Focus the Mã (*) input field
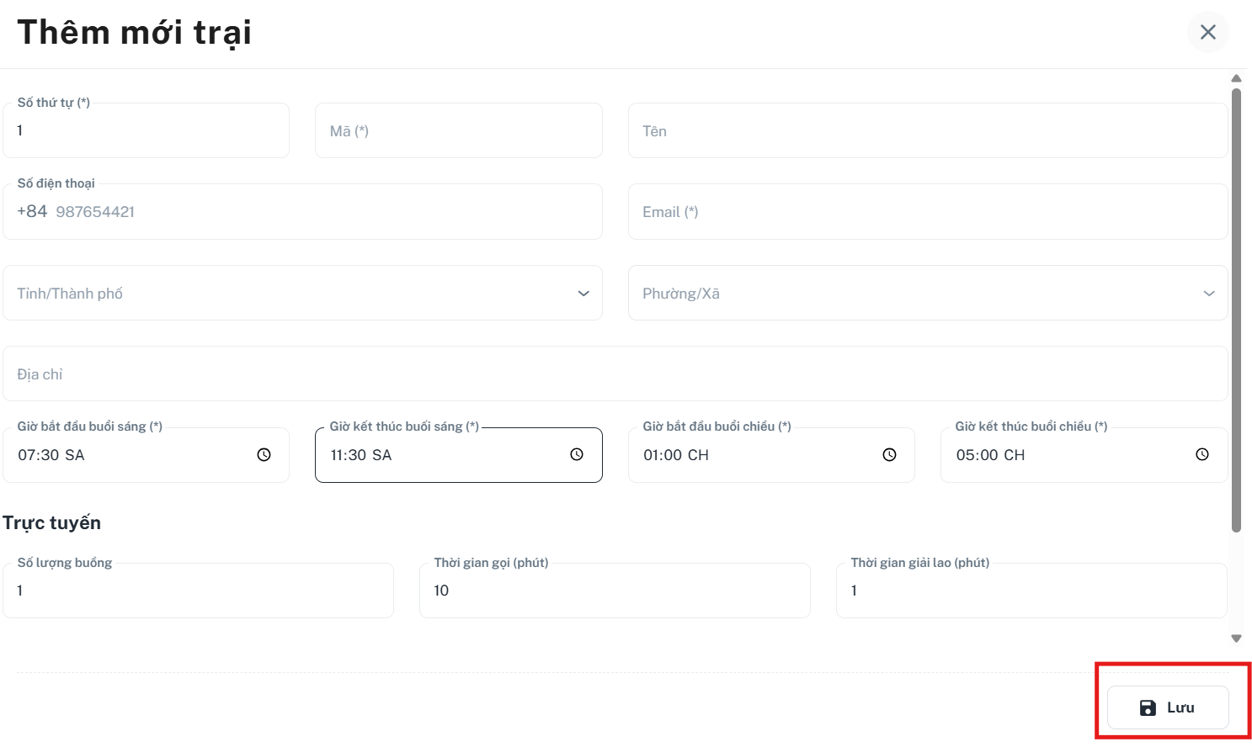The height and width of the screenshot is (747, 1252). [459, 130]
